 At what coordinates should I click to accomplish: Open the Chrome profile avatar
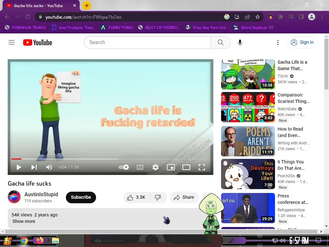click(312, 17)
